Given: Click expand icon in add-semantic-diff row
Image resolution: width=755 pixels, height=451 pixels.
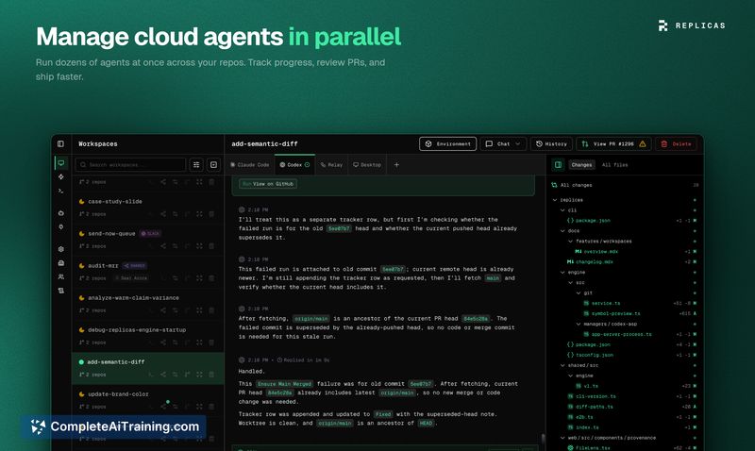Looking at the screenshot, I should 199,375.
